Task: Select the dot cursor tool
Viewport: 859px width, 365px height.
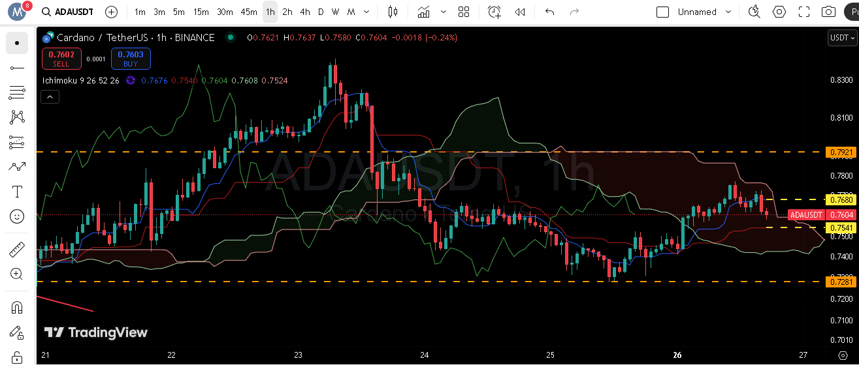Action: click(x=17, y=43)
